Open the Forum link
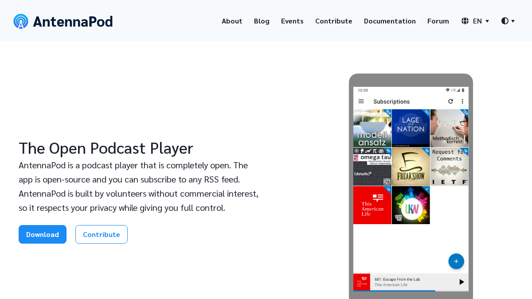The height and width of the screenshot is (299, 532). [438, 21]
